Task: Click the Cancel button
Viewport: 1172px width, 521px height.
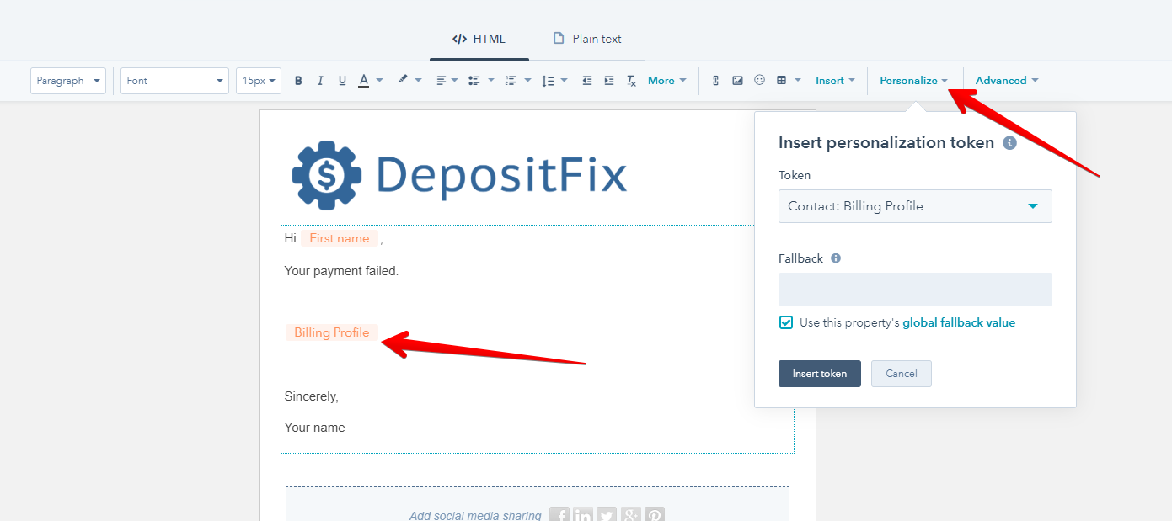Action: 902,374
